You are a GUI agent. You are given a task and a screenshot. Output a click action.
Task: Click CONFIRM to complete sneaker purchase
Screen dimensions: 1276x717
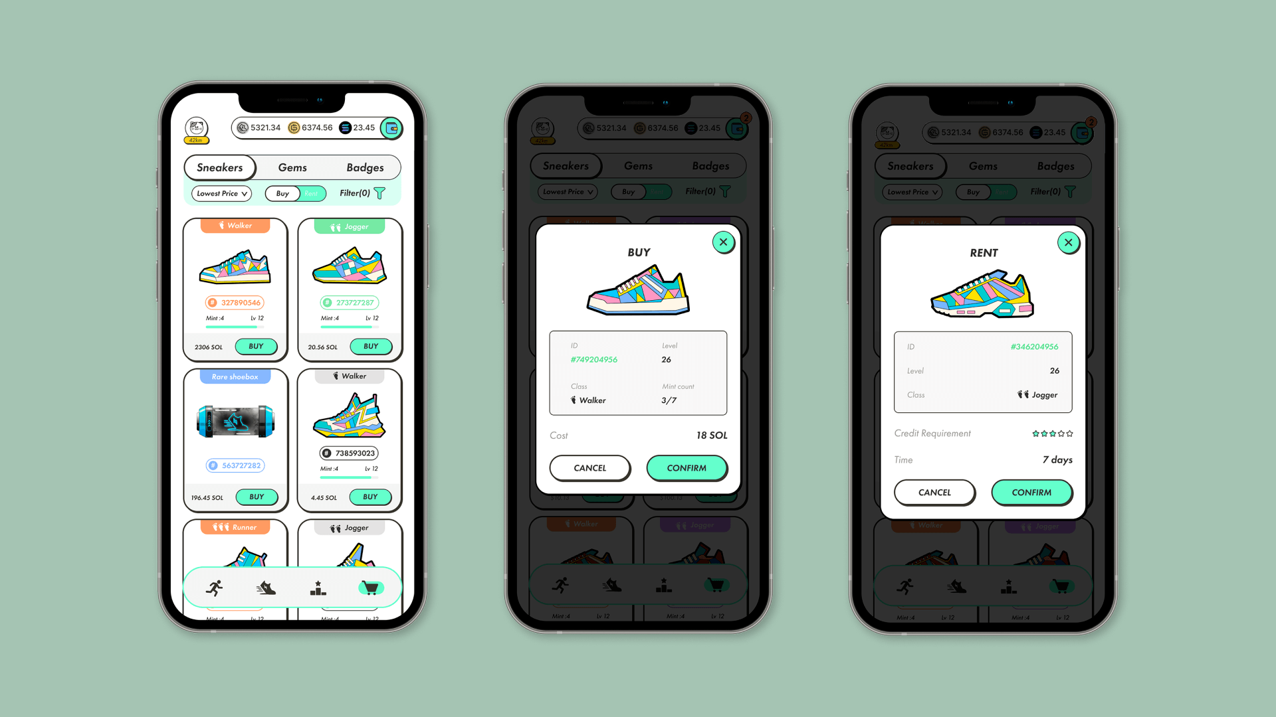coord(685,467)
